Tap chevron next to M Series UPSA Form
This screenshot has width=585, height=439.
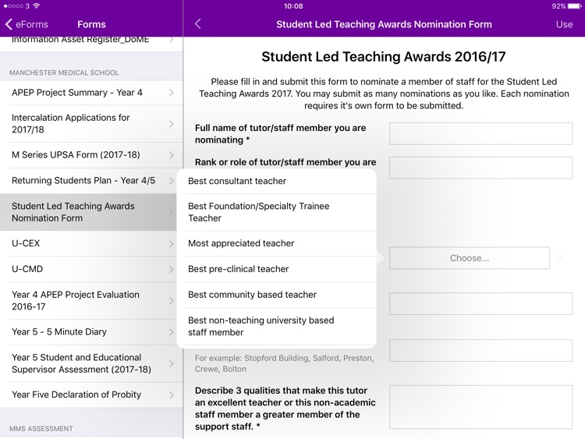pos(172,155)
